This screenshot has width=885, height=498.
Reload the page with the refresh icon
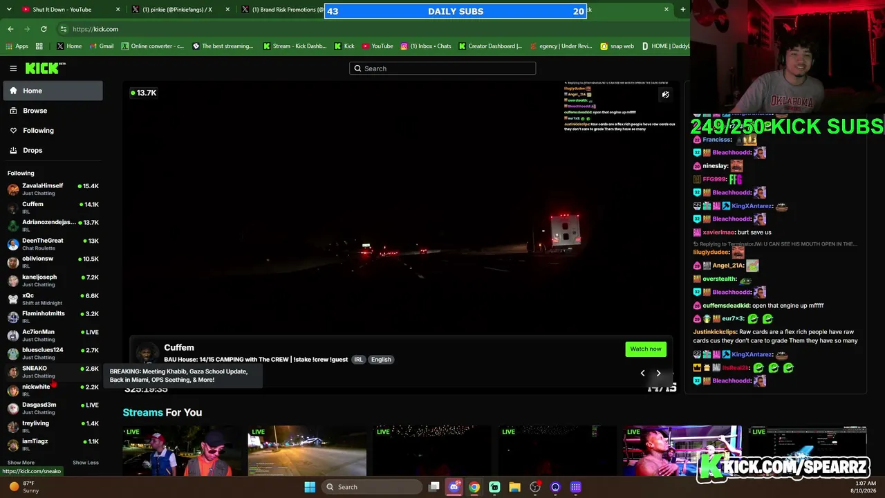tap(44, 29)
